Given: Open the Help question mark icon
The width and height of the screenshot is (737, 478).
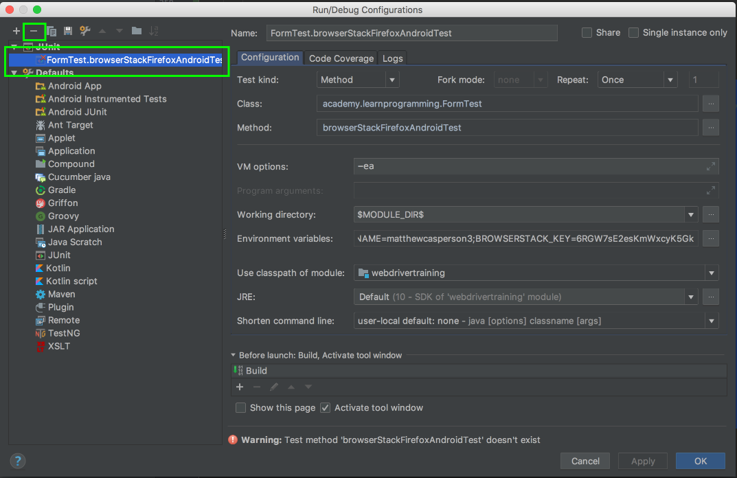Looking at the screenshot, I should (x=19, y=461).
